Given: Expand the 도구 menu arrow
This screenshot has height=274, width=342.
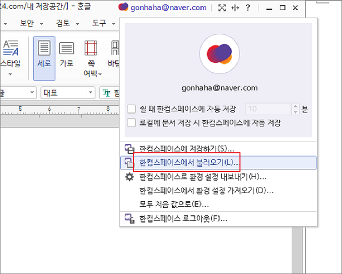Looking at the screenshot, I should tap(114, 24).
